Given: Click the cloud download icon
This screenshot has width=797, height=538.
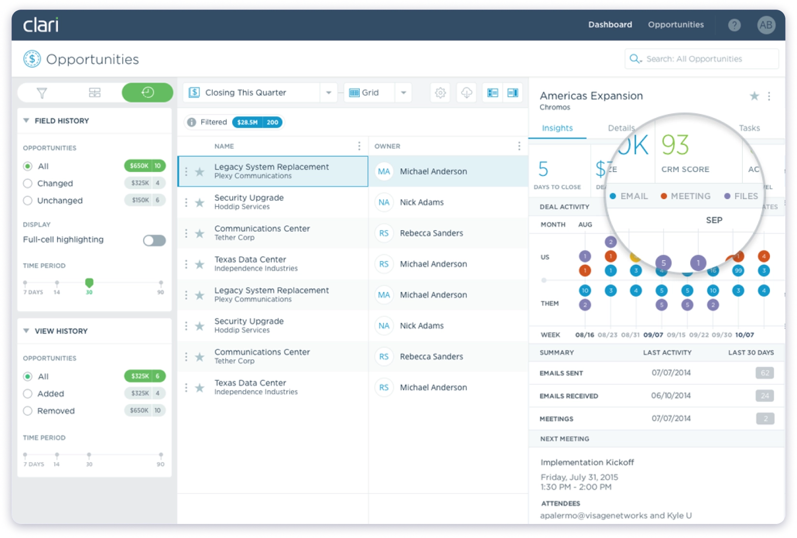Looking at the screenshot, I should point(466,92).
